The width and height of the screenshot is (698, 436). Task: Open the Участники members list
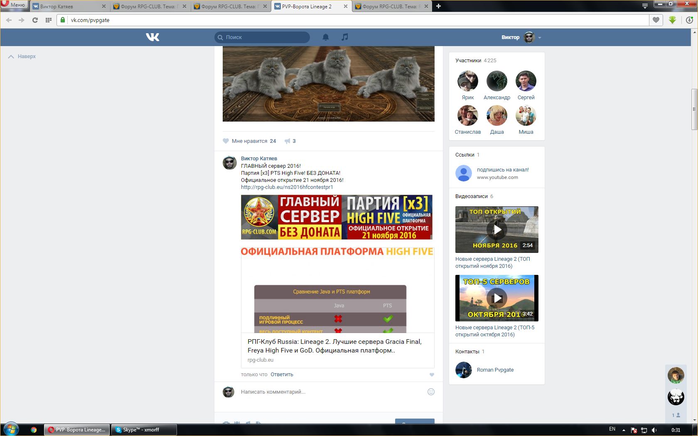point(476,61)
